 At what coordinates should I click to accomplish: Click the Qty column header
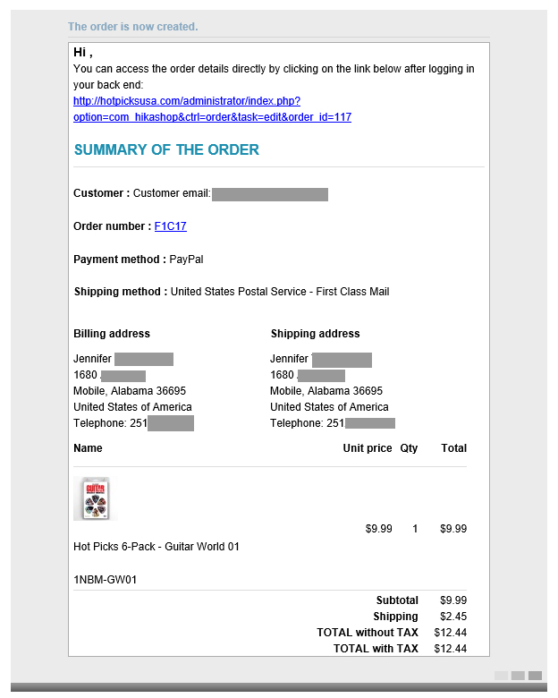tap(409, 448)
